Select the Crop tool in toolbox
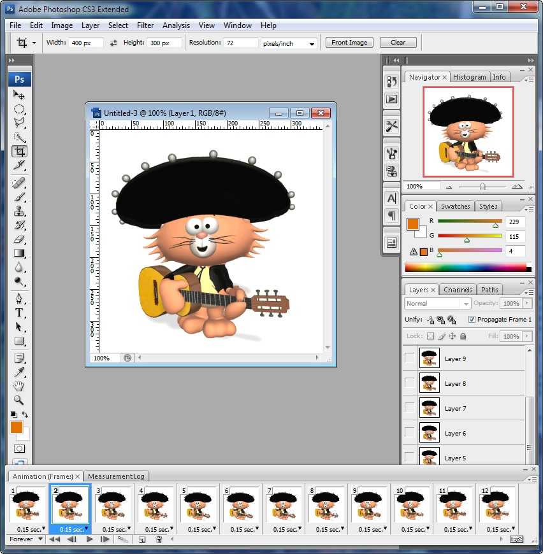This screenshot has height=554, width=543. point(19,151)
